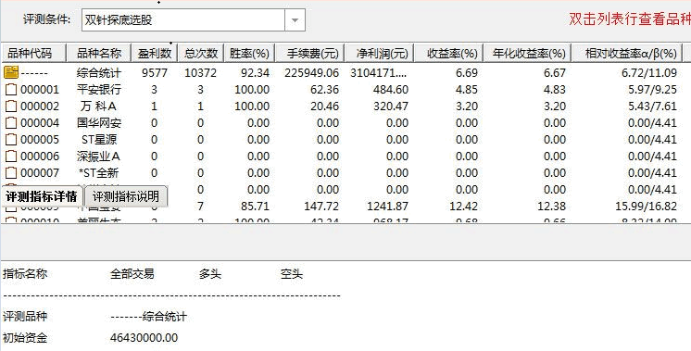
Task: Select 国华网安 row name
Action: 99,123
